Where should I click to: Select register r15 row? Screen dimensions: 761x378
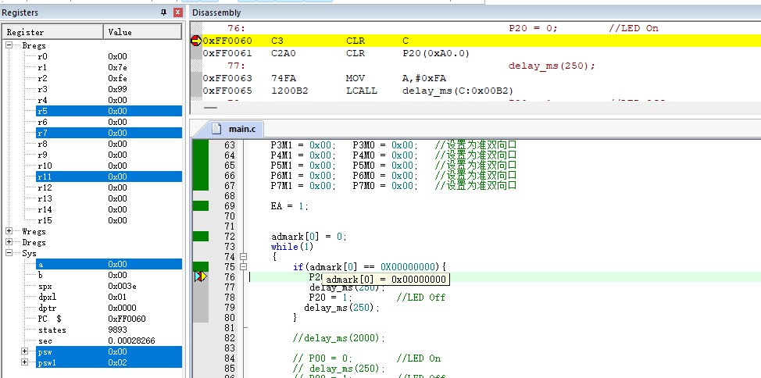point(109,220)
